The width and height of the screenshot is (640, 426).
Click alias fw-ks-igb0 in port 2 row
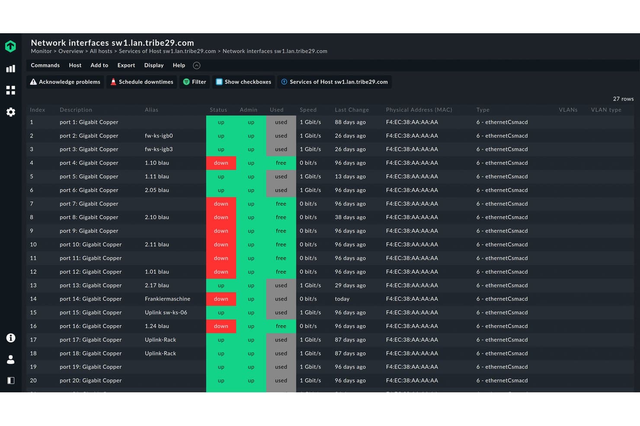(159, 136)
